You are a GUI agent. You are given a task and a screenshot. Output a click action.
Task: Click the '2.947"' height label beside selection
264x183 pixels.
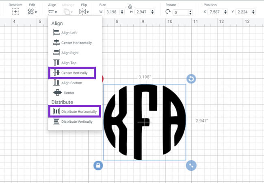coord(202,121)
